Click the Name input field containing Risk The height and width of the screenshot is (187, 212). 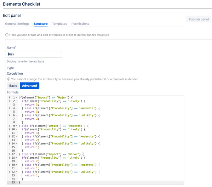click(x=34, y=54)
